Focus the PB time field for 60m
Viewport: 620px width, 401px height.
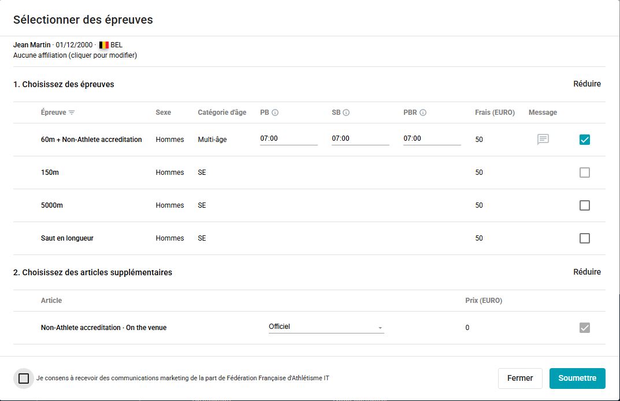289,139
